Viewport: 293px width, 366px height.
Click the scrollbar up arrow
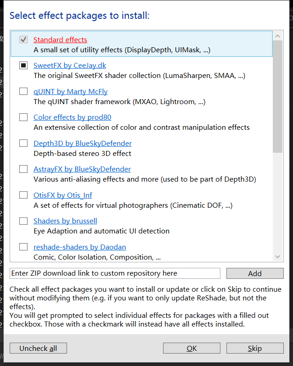[x=277, y=36]
